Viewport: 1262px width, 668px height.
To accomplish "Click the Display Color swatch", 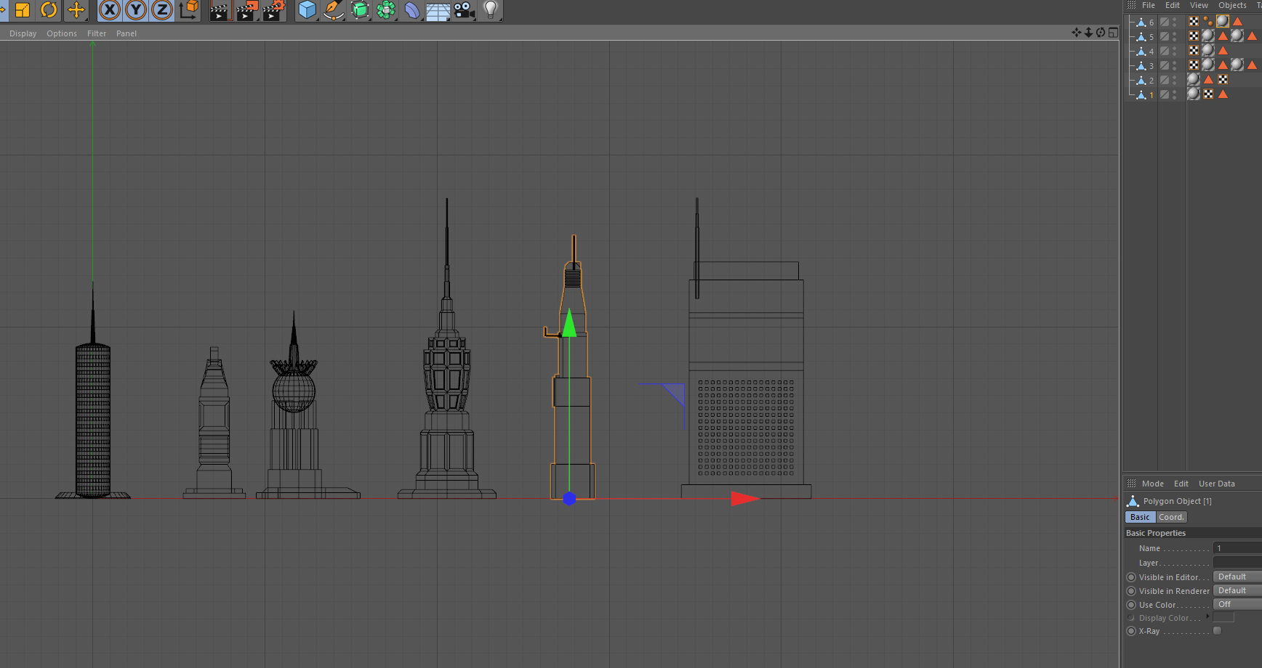I will tap(1223, 617).
